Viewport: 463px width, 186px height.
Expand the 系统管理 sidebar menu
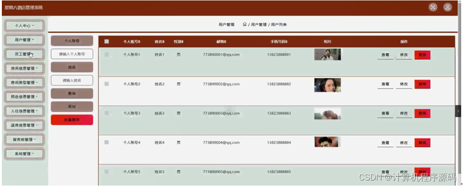[x=24, y=153]
